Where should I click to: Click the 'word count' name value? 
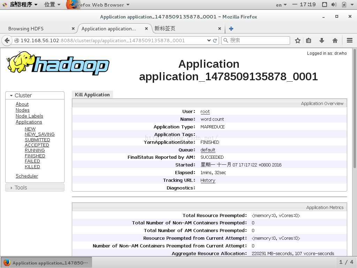point(212,119)
